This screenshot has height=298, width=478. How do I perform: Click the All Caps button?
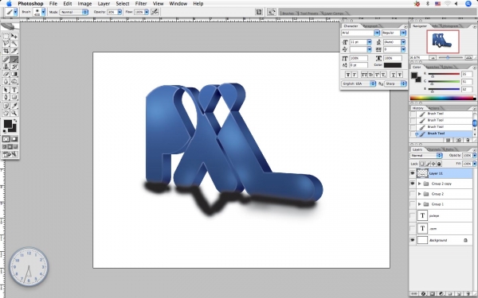point(364,75)
